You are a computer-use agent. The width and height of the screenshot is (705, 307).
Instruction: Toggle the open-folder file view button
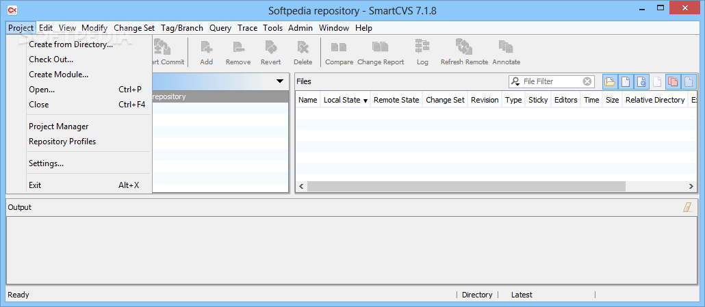click(x=610, y=81)
